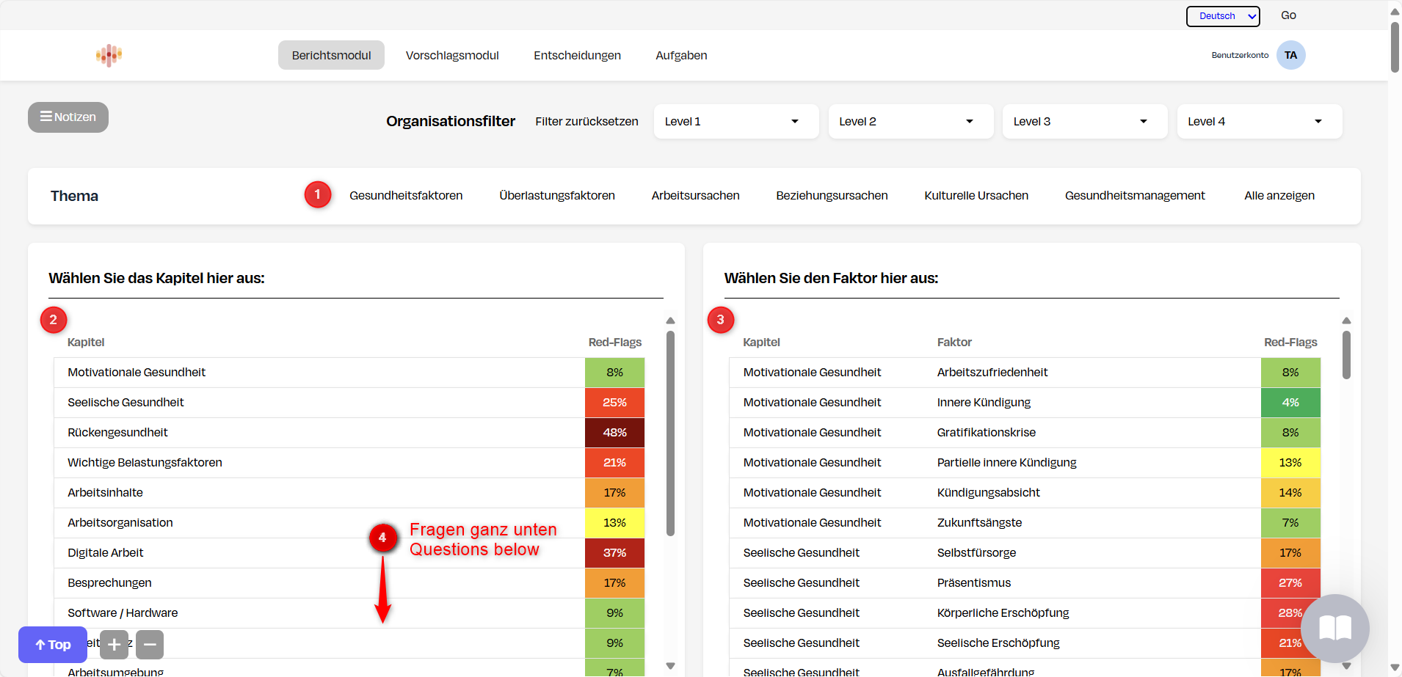The image size is (1402, 677).
Task: Open the Level 1 dropdown
Action: point(735,121)
